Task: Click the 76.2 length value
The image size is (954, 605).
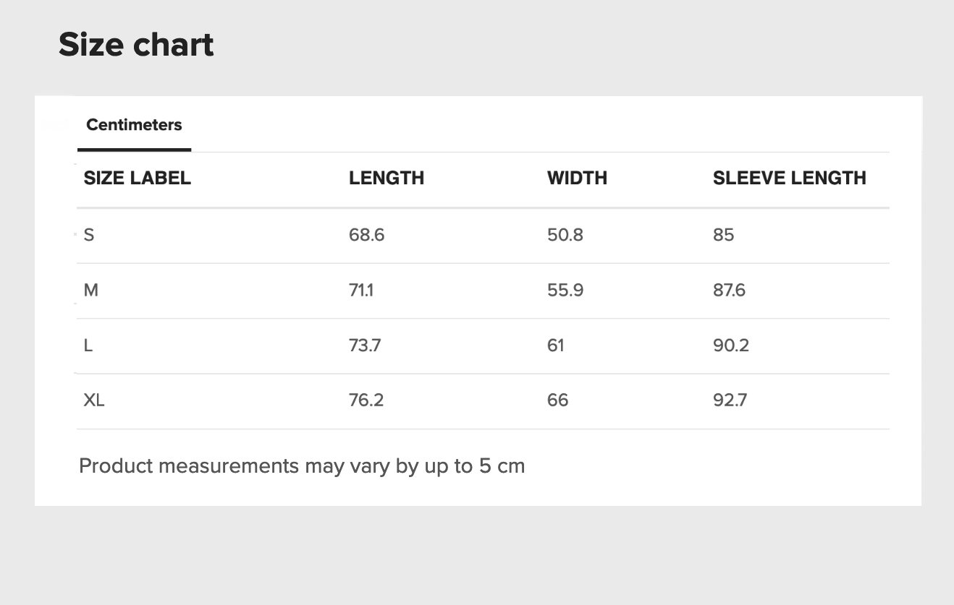Action: [x=366, y=400]
